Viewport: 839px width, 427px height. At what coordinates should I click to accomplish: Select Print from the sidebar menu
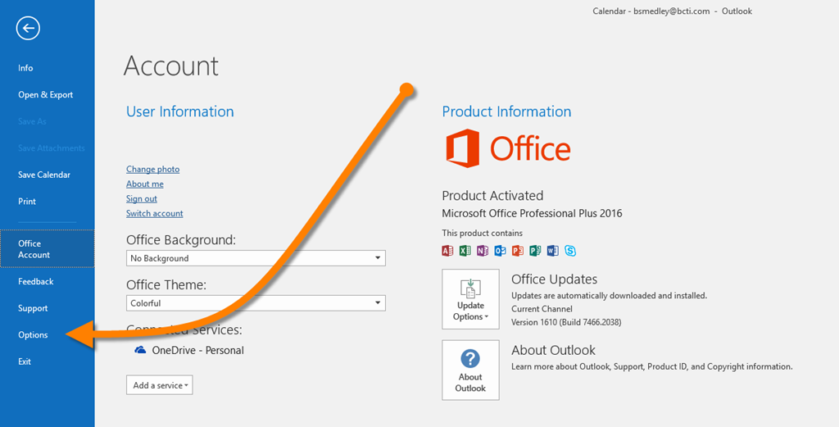27,202
